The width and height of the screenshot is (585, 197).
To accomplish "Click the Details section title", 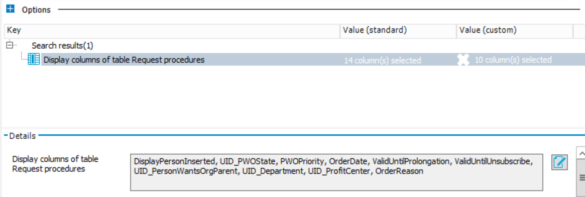I will click(x=22, y=136).
